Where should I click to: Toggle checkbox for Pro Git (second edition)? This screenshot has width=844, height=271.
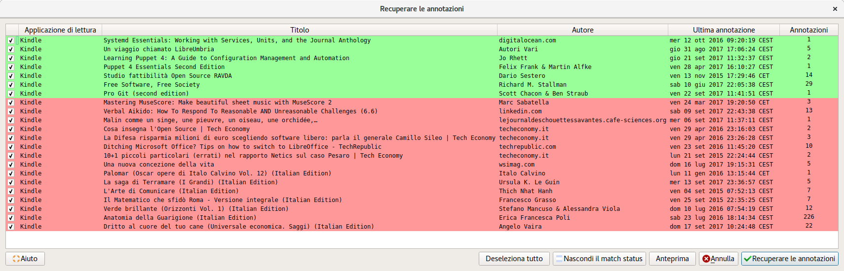[x=11, y=94]
